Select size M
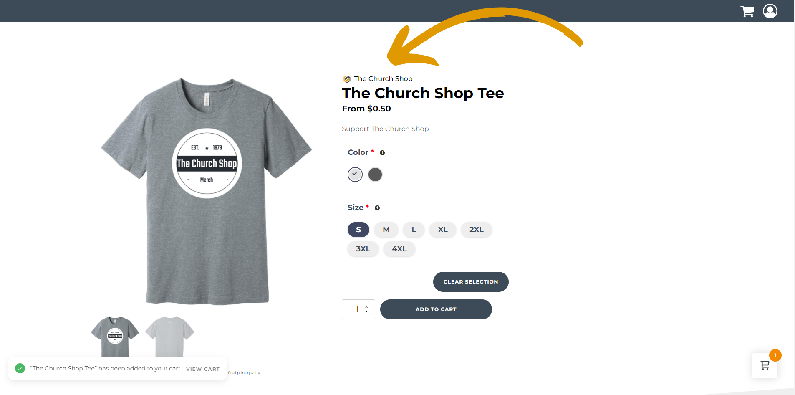This screenshot has width=795, height=395. (386, 230)
